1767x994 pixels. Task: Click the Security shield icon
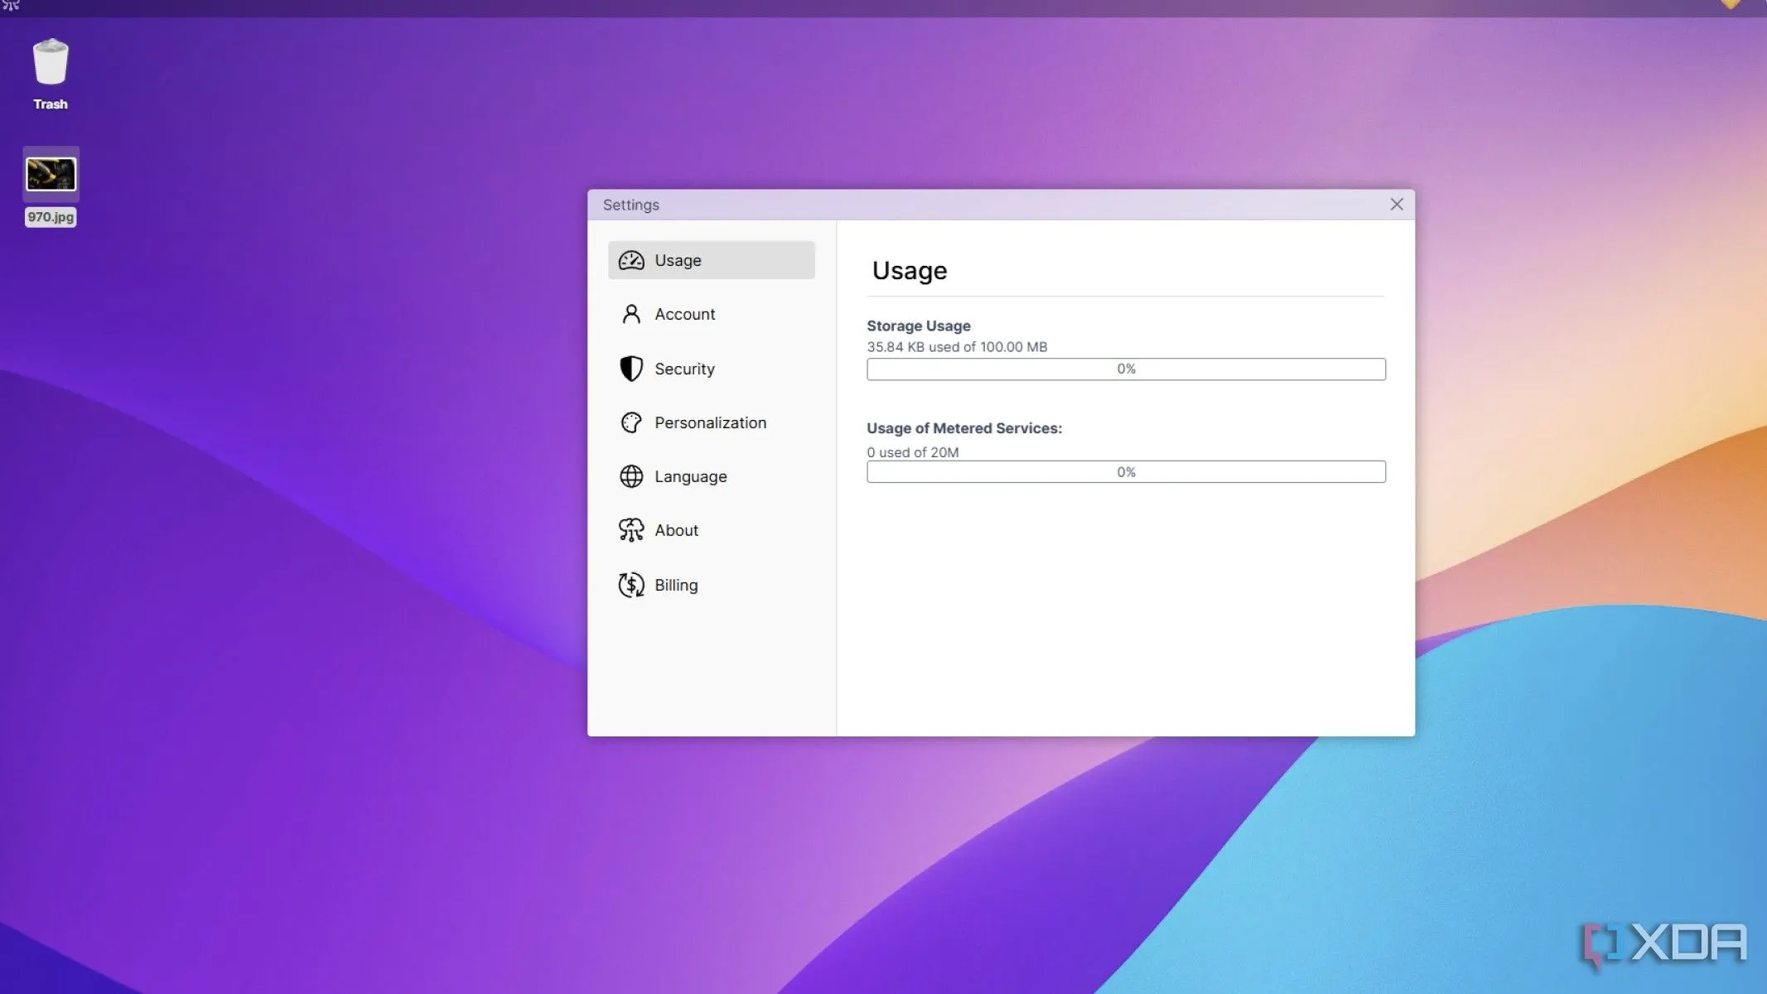pyautogui.click(x=631, y=369)
